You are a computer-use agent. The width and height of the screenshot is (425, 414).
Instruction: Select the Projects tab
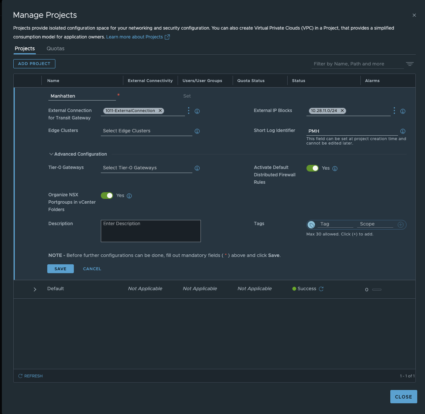click(x=24, y=48)
